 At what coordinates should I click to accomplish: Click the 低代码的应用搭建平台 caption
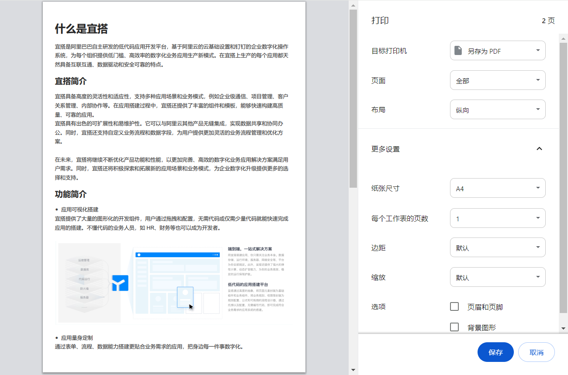click(x=248, y=284)
